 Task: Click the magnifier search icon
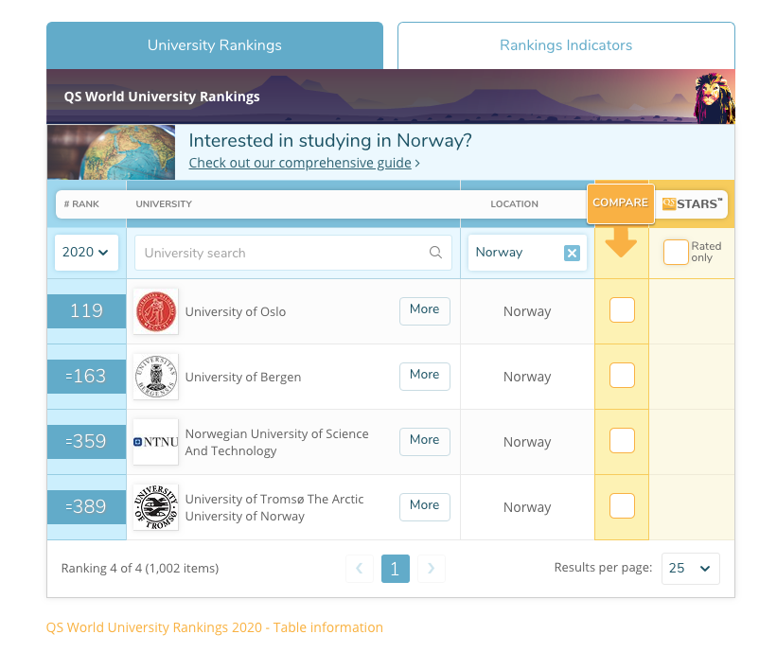pyautogui.click(x=435, y=252)
